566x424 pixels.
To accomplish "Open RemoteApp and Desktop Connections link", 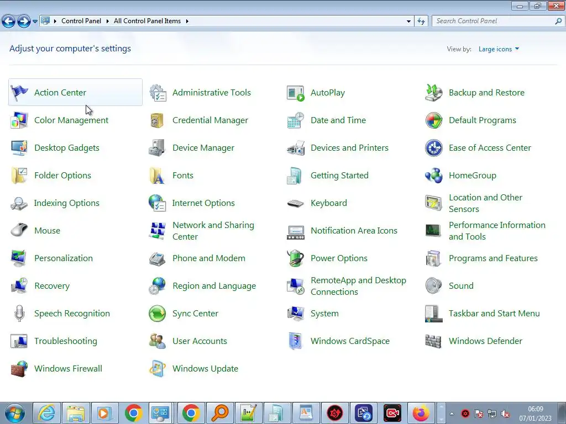I will (x=358, y=286).
